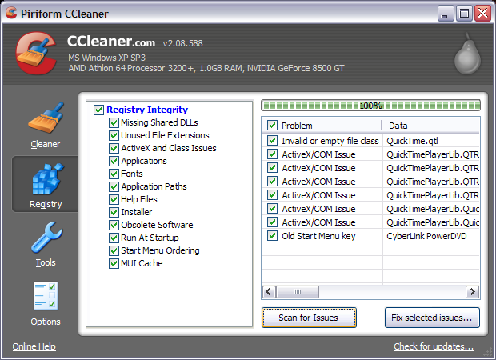Viewport: 496px width, 360px height.
Task: Open Check for updates link
Action: (434, 346)
